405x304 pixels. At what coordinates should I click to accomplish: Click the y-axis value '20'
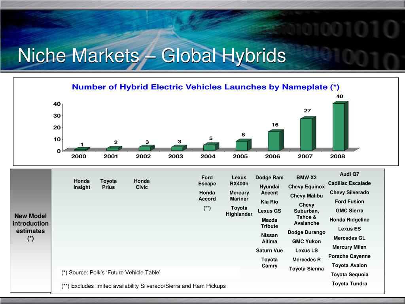[57, 127]
